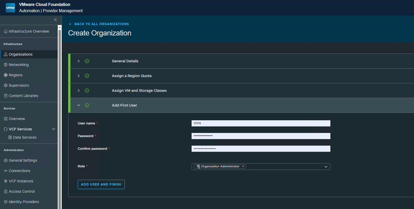This screenshot has width=414, height=209.
Task: Click the VCF Services puzzle icon
Action: click(x=6, y=129)
